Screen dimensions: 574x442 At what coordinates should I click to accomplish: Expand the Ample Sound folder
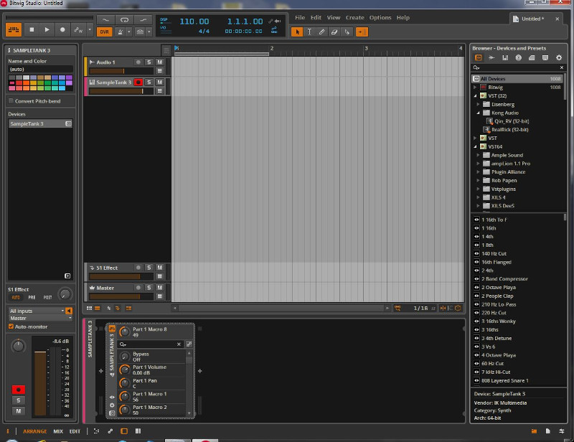coord(478,155)
